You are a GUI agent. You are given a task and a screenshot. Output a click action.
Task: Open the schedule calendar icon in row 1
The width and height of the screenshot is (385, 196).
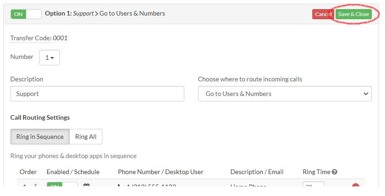tap(86, 186)
